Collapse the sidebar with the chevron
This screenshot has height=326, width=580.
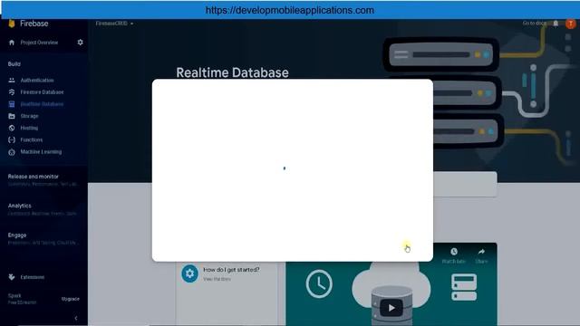[76, 318]
